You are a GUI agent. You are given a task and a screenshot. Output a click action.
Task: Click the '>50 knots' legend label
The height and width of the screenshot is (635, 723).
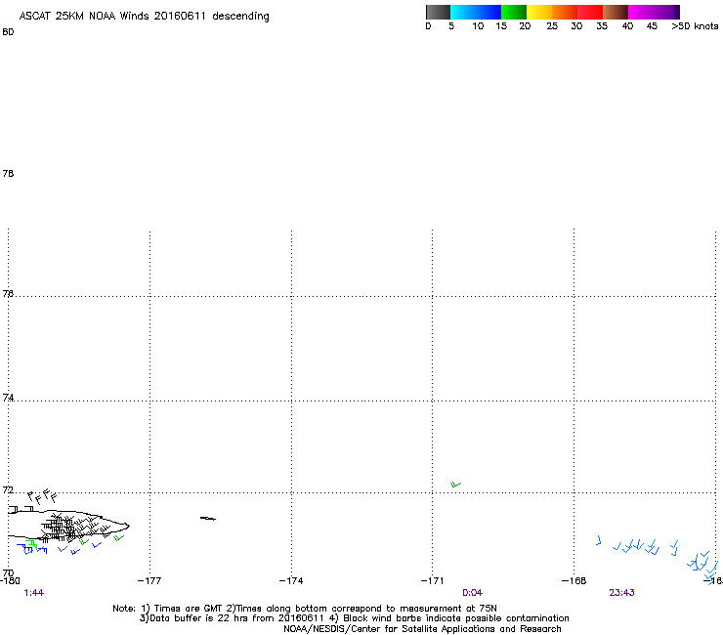coord(695,26)
